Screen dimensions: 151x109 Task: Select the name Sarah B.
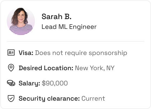57,17
